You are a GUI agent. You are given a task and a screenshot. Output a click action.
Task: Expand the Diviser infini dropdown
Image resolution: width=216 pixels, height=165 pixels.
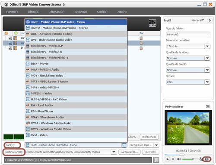(x=207, y=82)
